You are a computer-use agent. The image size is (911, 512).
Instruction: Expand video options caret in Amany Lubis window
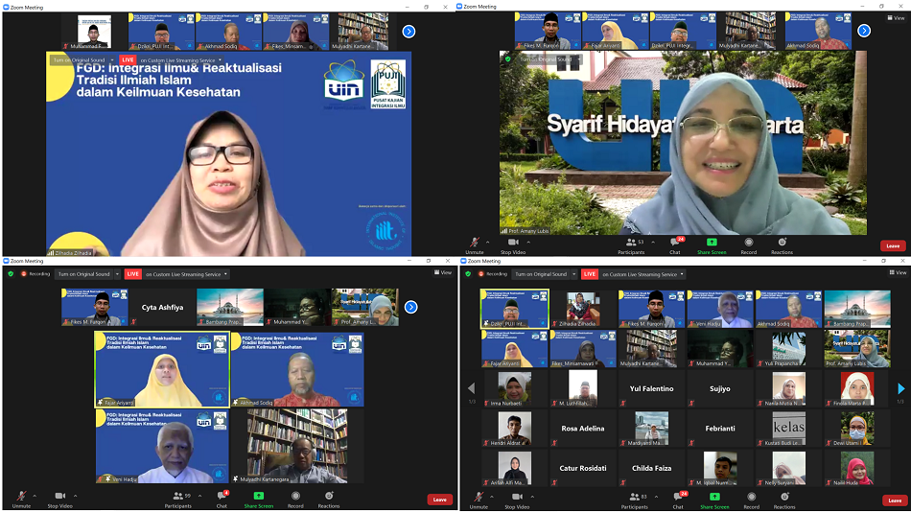click(528, 242)
